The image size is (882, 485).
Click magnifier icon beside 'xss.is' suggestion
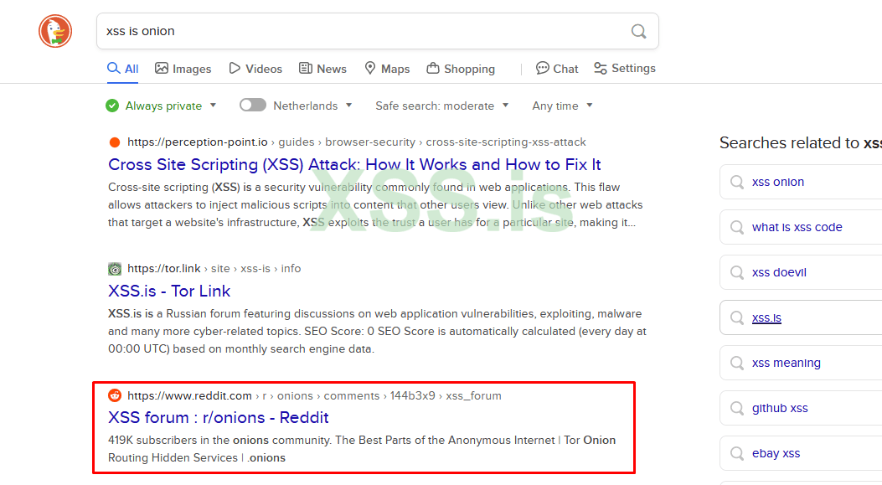737,318
